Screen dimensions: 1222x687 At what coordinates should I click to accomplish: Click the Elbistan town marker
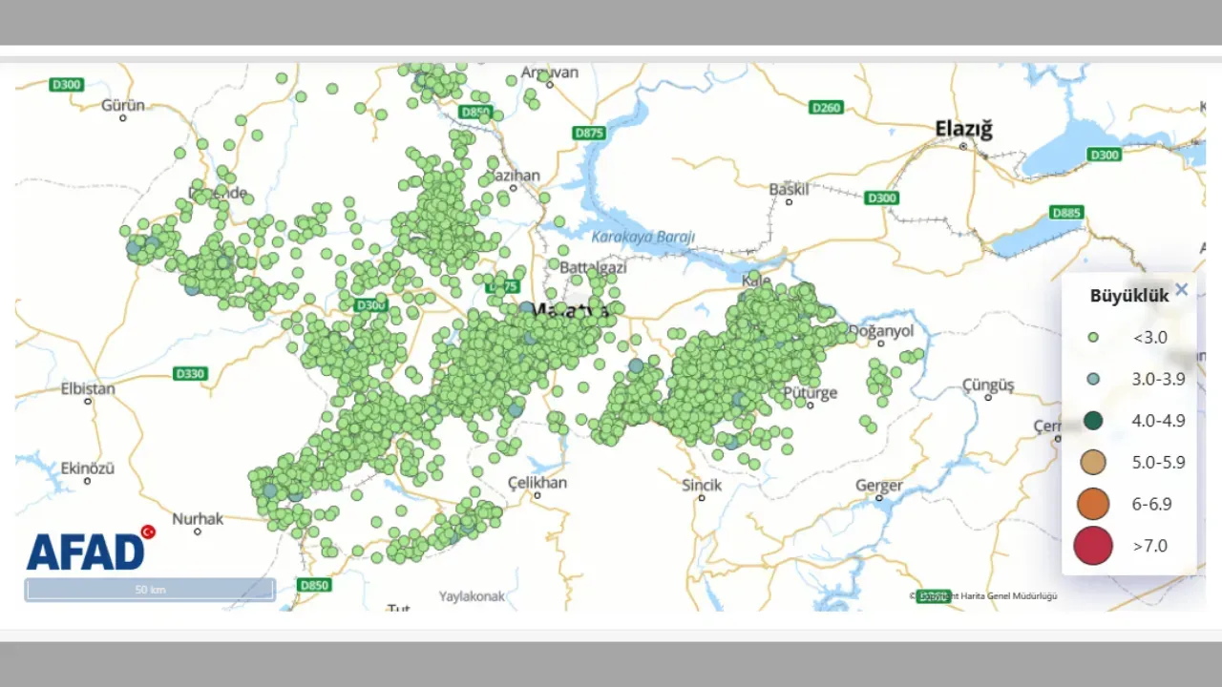pos(88,401)
